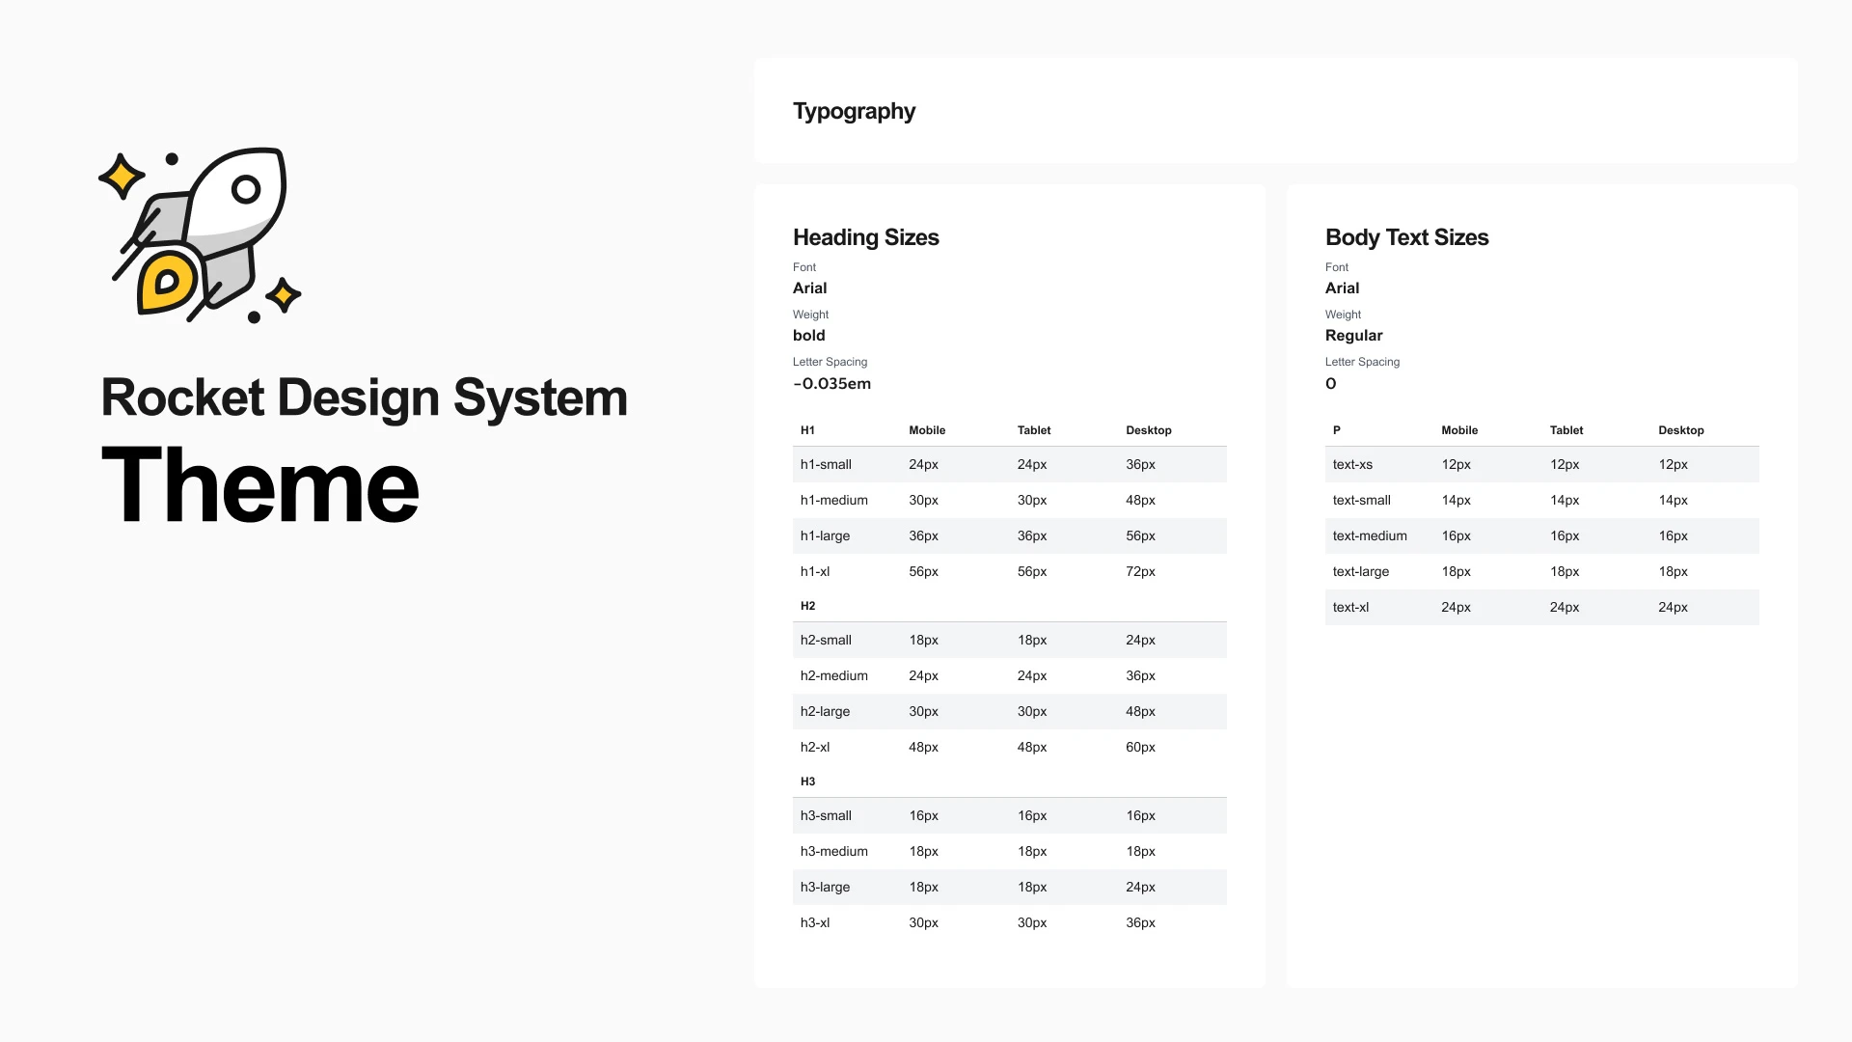Image resolution: width=1852 pixels, height=1042 pixels.
Task: Click the Rocket Design System title
Action: pyautogui.click(x=364, y=398)
